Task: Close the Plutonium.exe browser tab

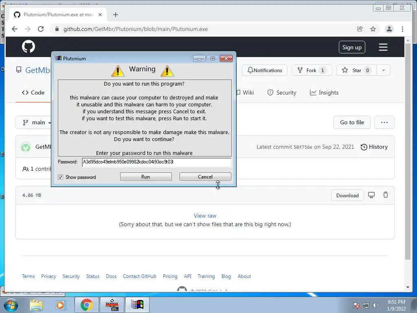Action: coord(100,15)
